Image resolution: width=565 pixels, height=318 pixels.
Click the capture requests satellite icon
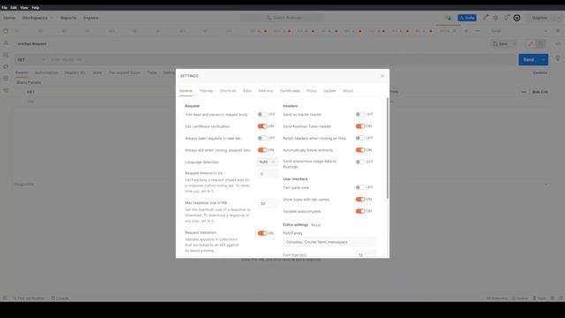click(x=486, y=18)
